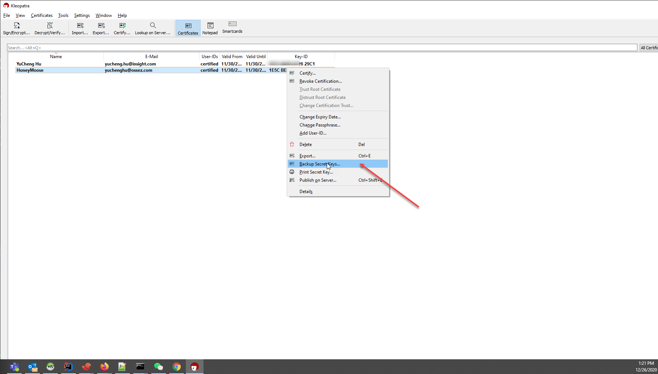
Task: Click Backup Secret Keys icon
Action: [x=292, y=164]
